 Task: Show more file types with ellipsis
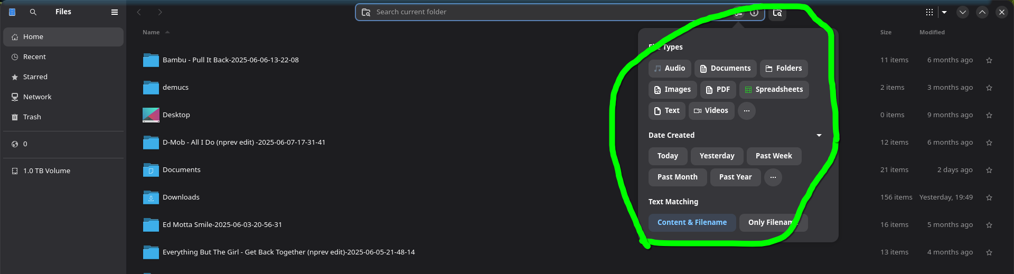[x=746, y=111]
